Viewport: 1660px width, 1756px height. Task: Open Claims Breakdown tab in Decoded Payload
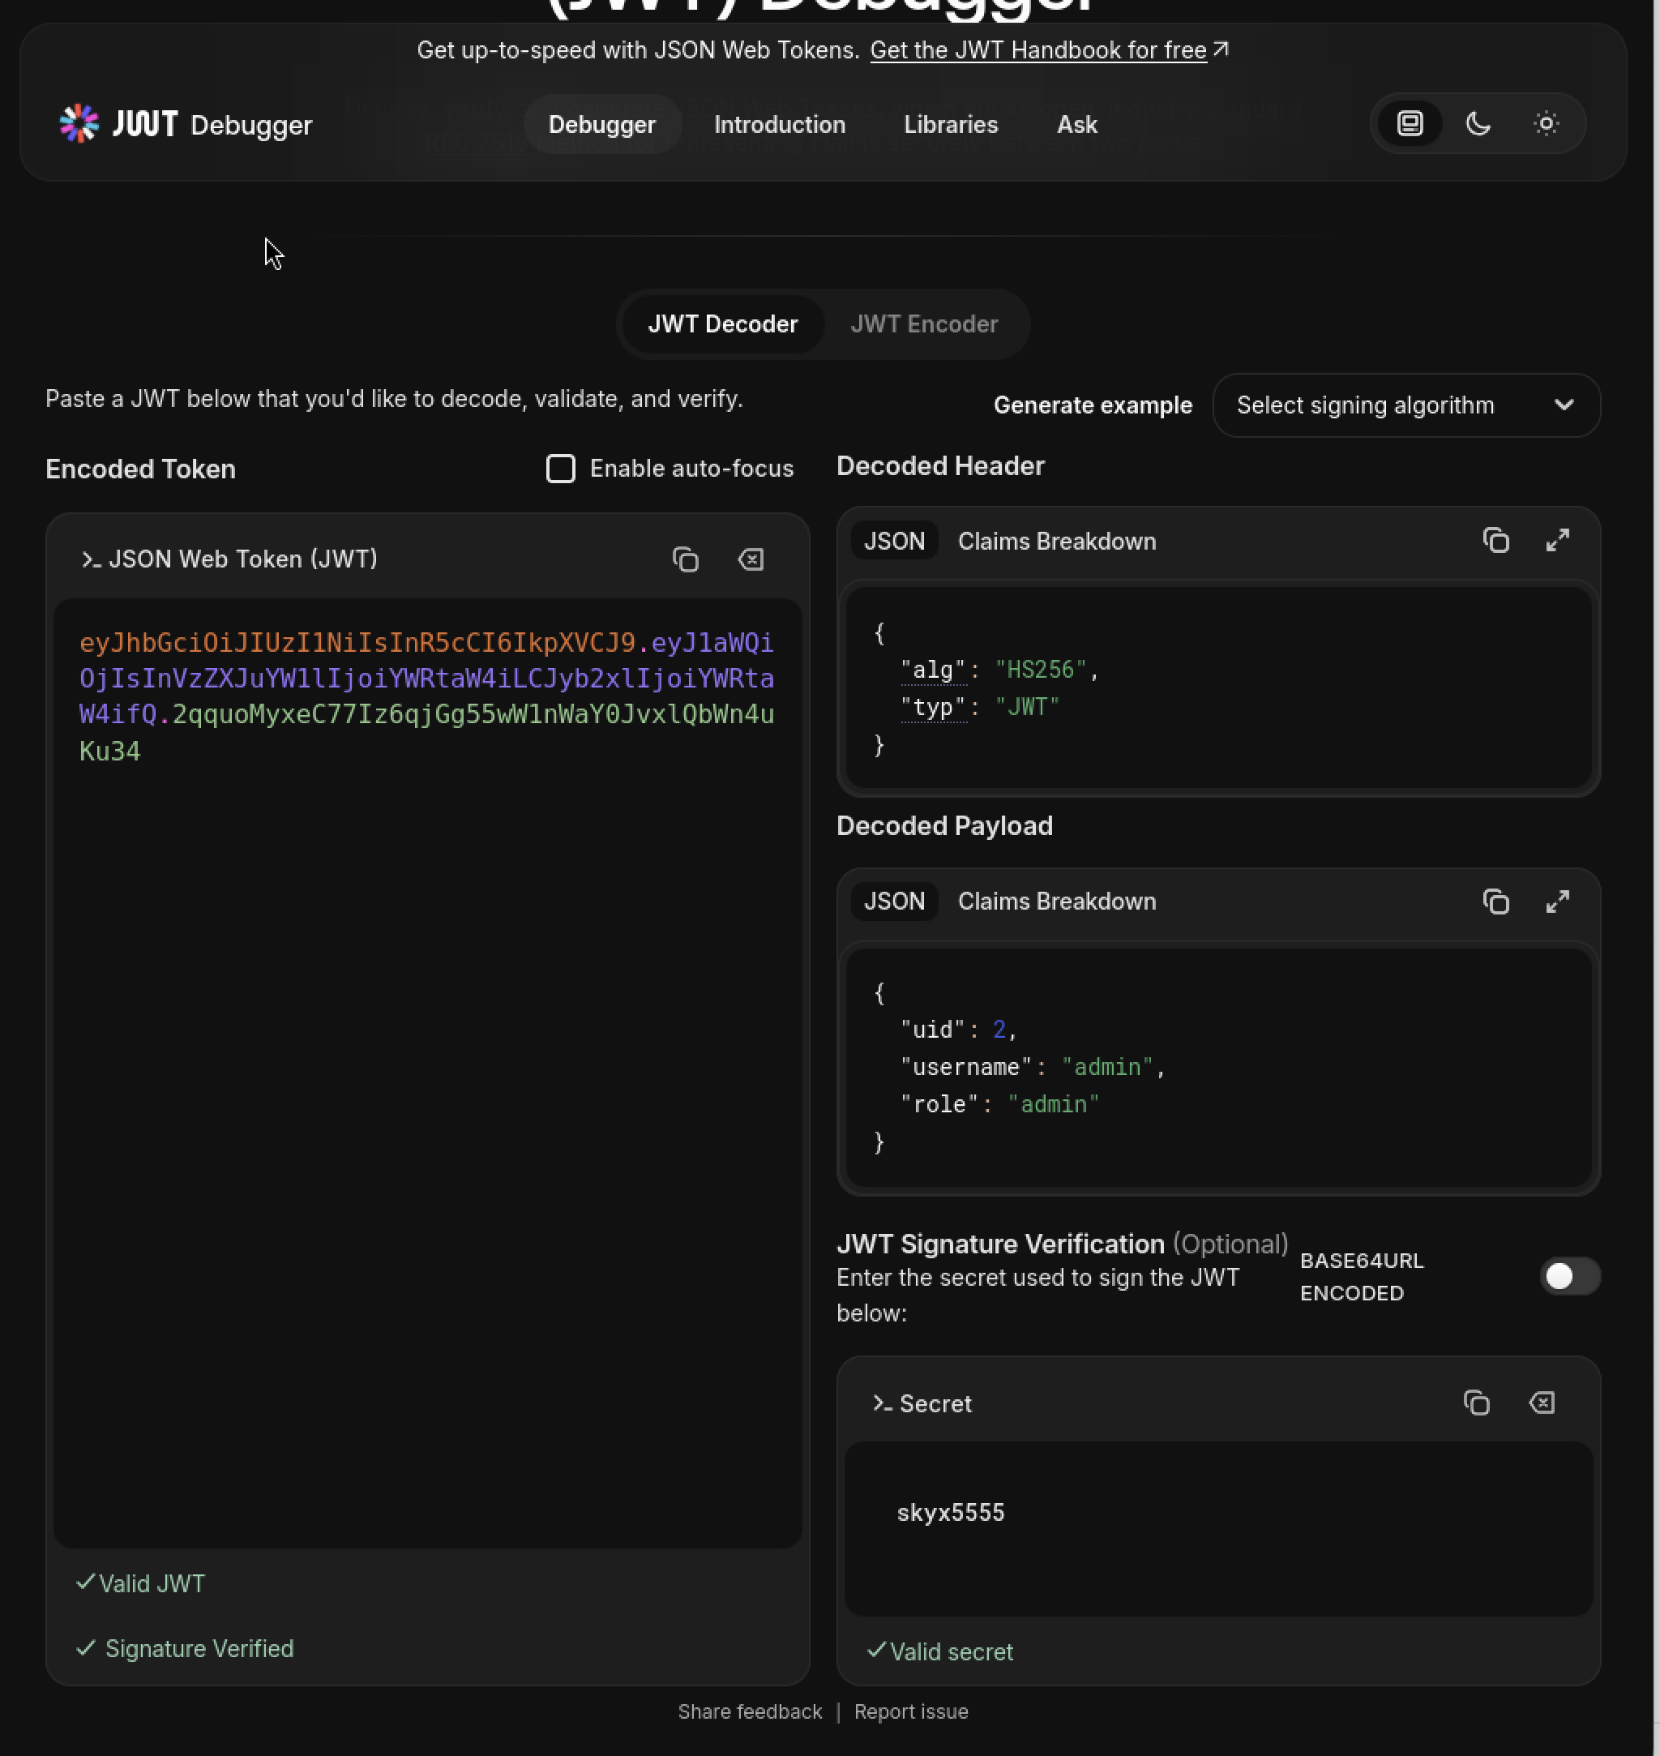coord(1056,901)
